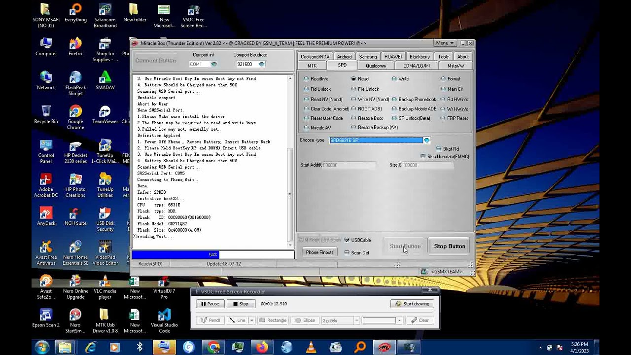Launch AnyDesk from the desktop
This screenshot has width=631, height=355.
tap(46, 217)
